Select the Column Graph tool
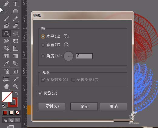This screenshot has height=128, width=158. (x=15, y=71)
